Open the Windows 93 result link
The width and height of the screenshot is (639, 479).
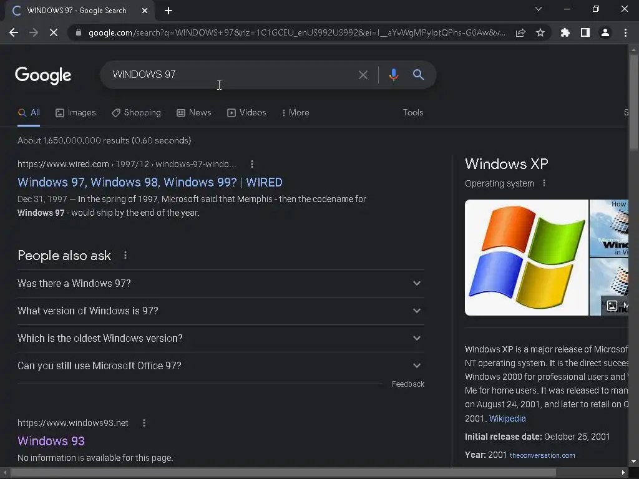(x=51, y=441)
